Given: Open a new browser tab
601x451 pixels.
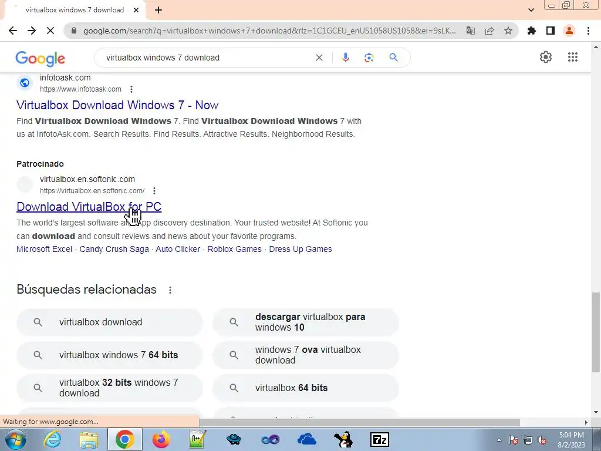Looking at the screenshot, I should pyautogui.click(x=158, y=10).
